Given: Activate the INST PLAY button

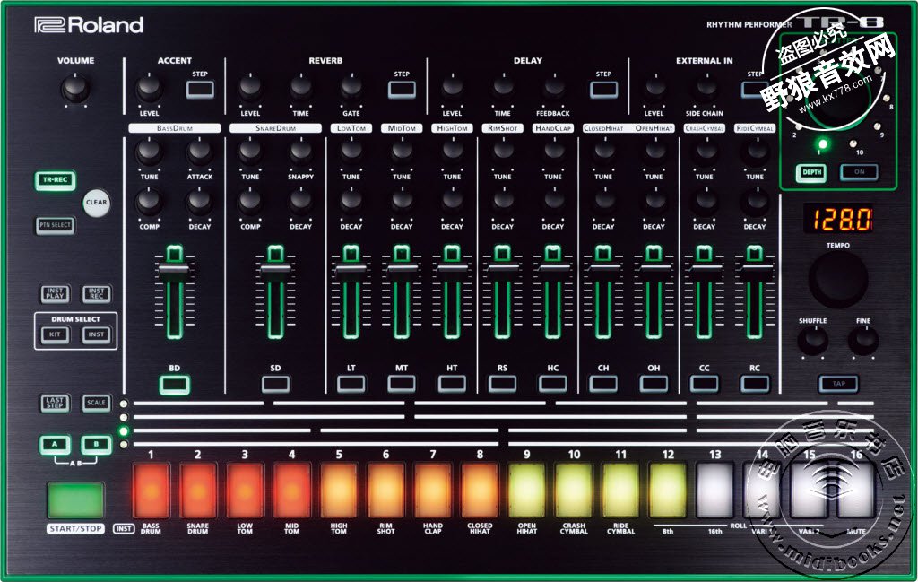Looking at the screenshot, I should [x=55, y=293].
